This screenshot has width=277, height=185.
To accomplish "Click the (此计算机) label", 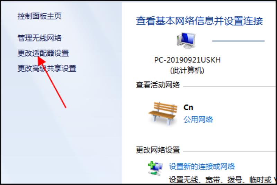I will pyautogui.click(x=187, y=71).
